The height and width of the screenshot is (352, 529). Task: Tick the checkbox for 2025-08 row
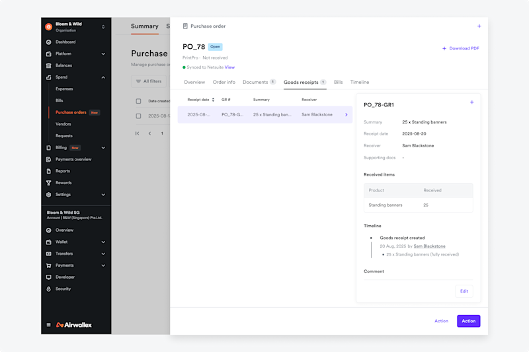[x=138, y=116]
